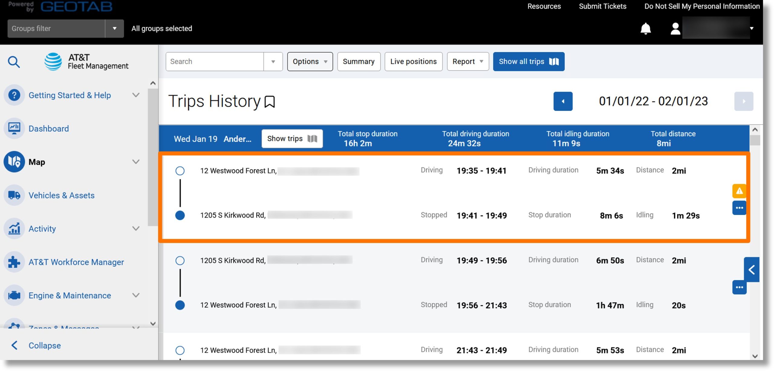
Task: Open AT&T Workforce Manager menu item
Action: pos(76,262)
